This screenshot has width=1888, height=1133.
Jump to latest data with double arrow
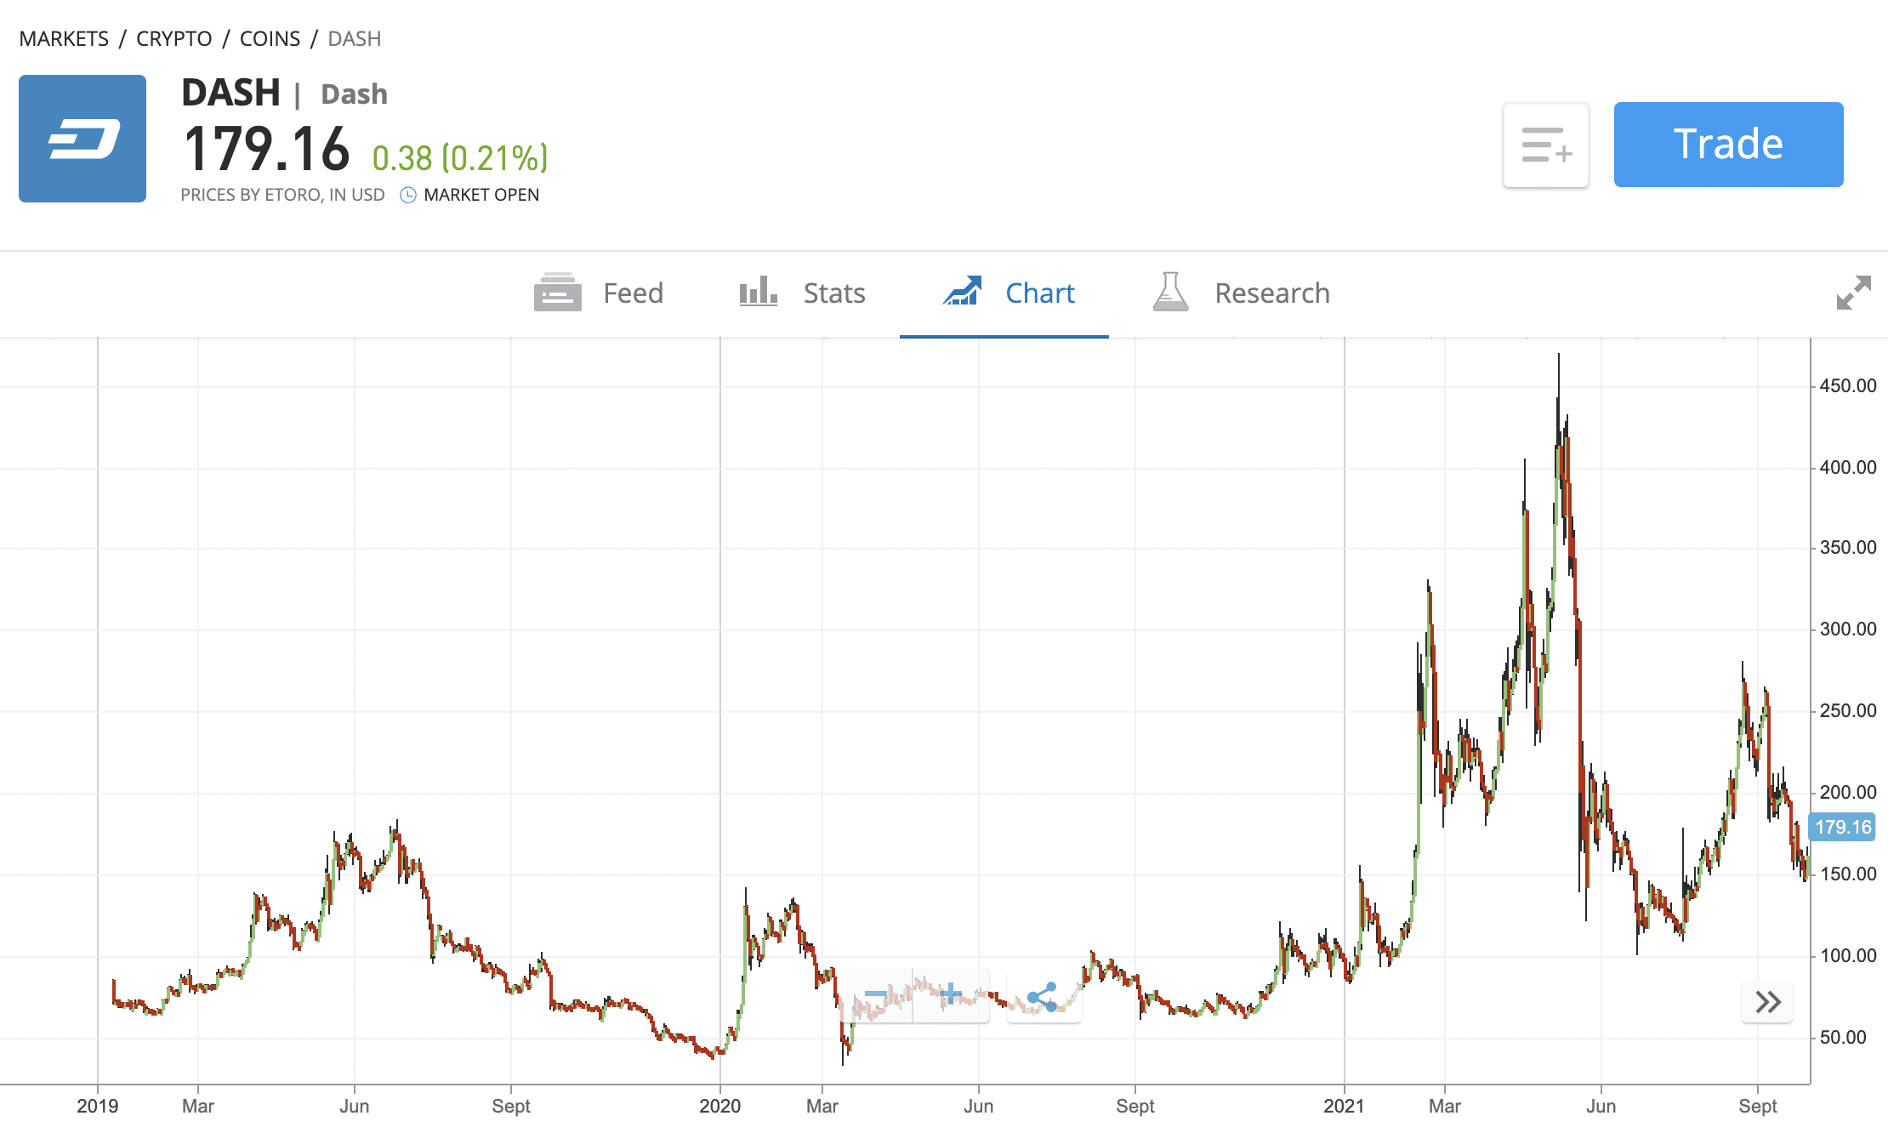pyautogui.click(x=1767, y=1002)
